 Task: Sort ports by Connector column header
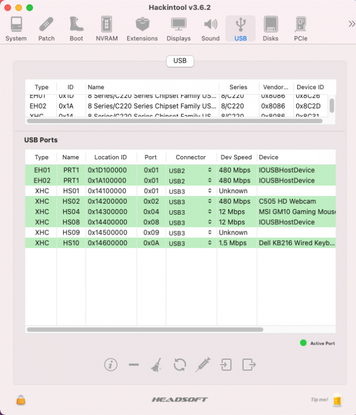pyautogui.click(x=190, y=157)
